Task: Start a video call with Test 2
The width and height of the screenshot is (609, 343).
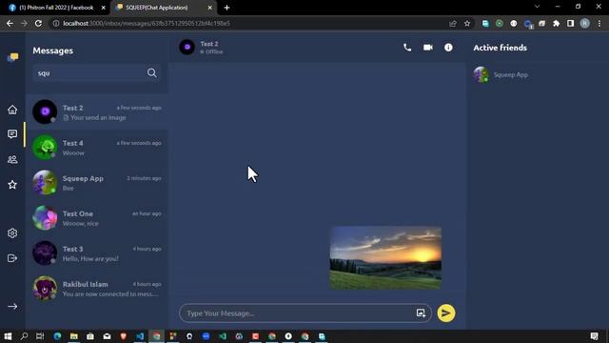Action: (x=428, y=48)
